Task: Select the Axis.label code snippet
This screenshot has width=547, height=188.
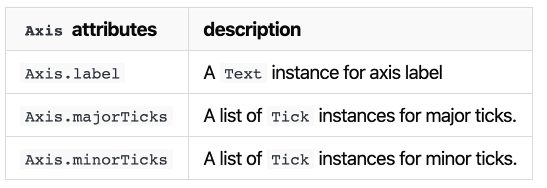Action: [72, 73]
